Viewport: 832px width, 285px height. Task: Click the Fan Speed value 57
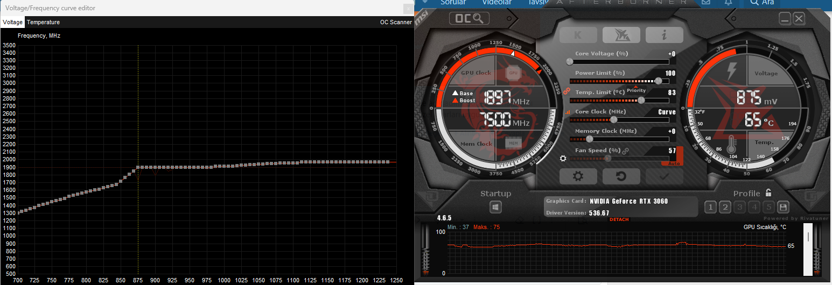(672, 151)
